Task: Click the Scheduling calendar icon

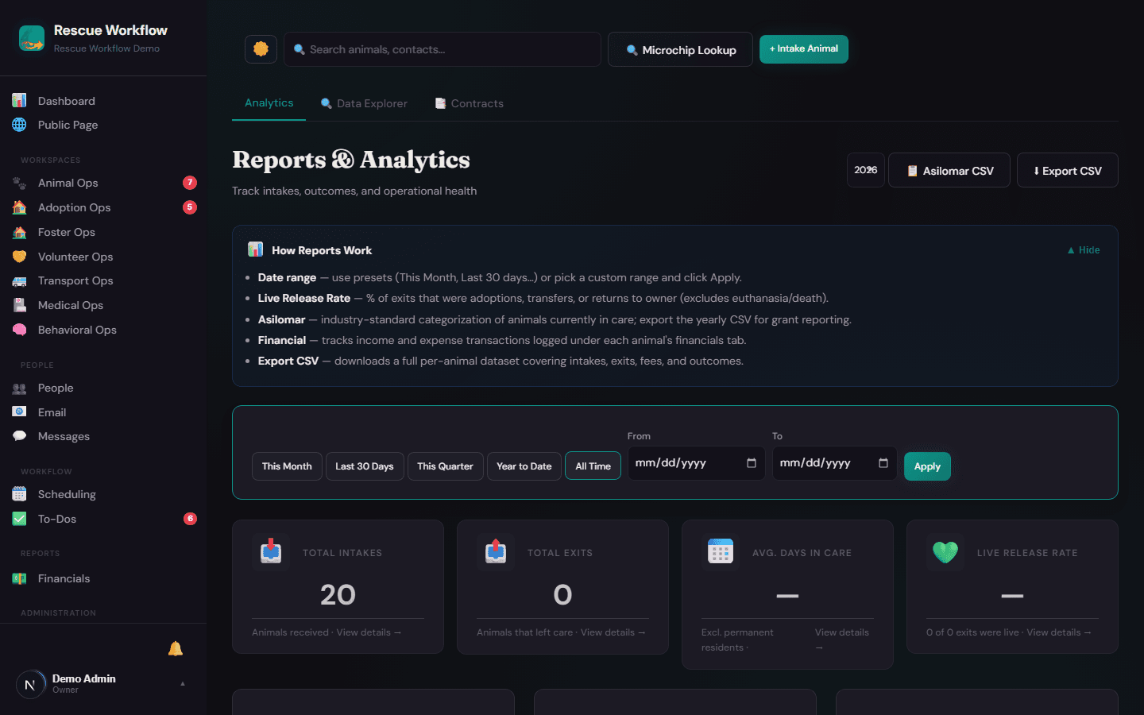Action: click(19, 494)
